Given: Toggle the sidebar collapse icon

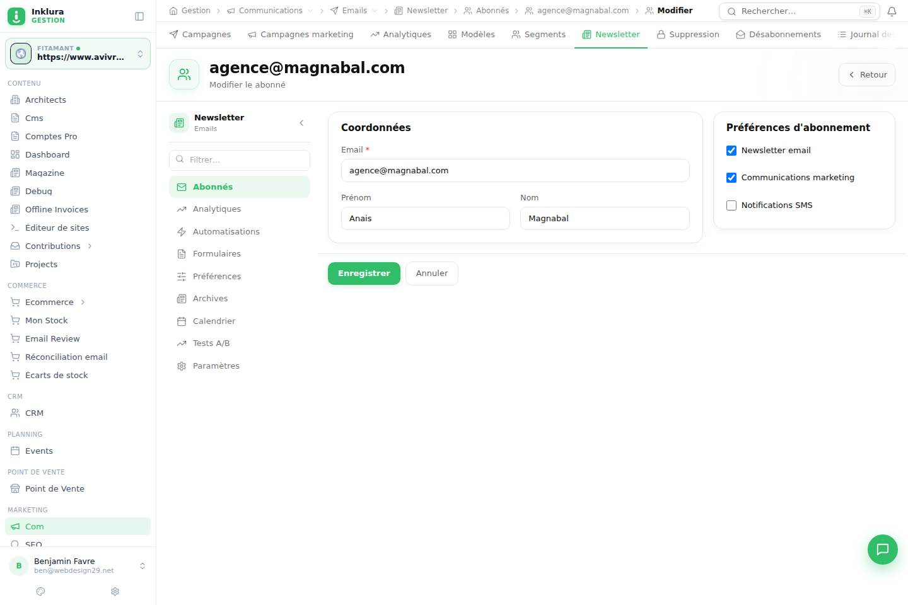Looking at the screenshot, I should (139, 16).
